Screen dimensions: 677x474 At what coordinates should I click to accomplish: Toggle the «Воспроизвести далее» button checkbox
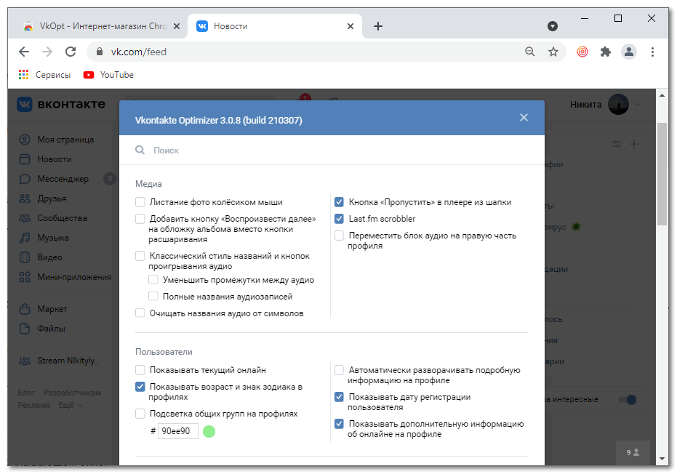pyautogui.click(x=140, y=219)
